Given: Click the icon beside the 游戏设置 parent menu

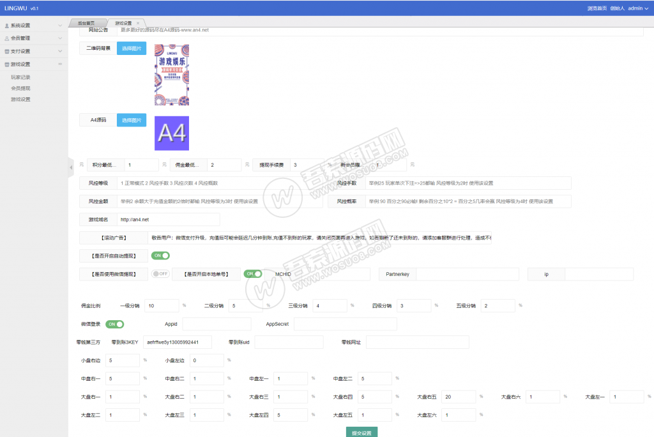Looking at the screenshot, I should (6, 65).
